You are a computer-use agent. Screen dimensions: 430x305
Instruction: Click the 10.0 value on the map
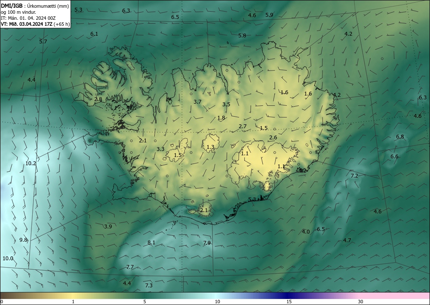8,259
